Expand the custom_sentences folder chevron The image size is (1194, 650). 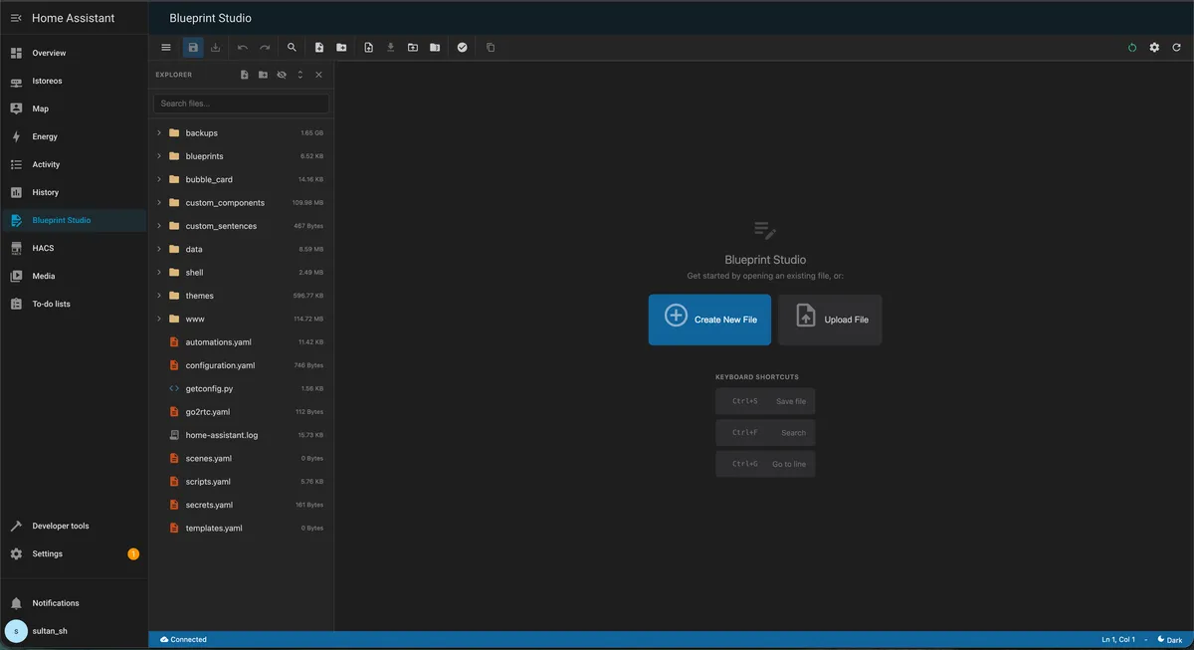[159, 226]
